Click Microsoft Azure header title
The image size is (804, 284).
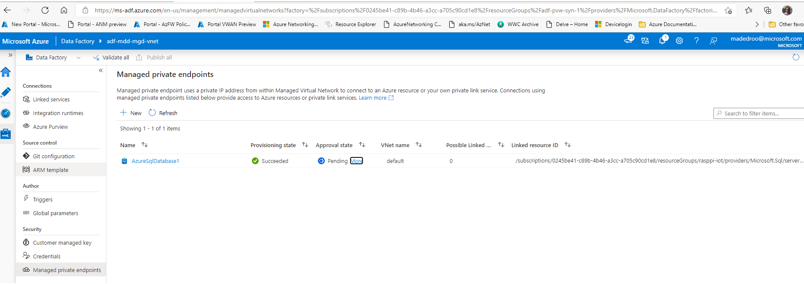pyautogui.click(x=25, y=41)
